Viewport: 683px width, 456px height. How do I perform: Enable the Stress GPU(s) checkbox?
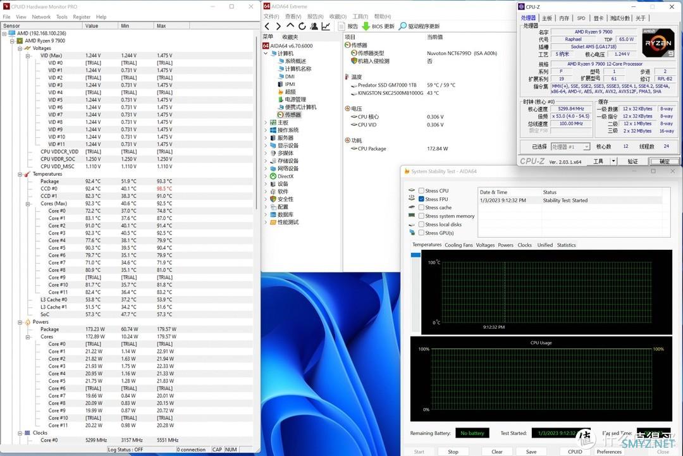click(x=421, y=233)
